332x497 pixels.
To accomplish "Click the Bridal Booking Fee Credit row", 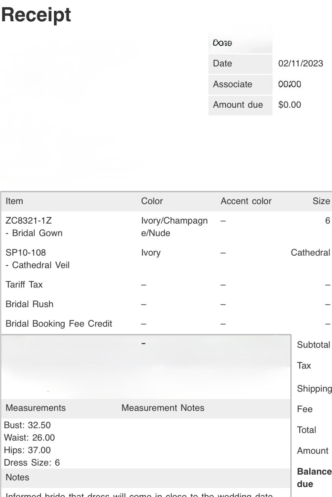I will pos(167,324).
